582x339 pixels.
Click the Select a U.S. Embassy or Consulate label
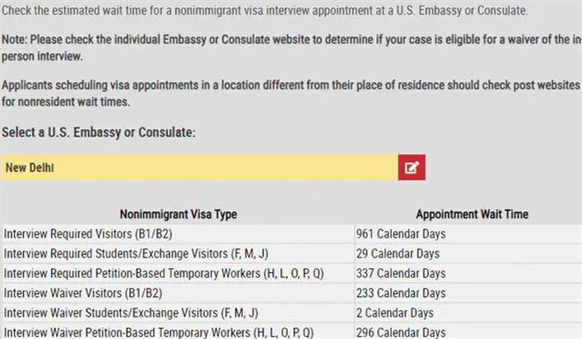pyautogui.click(x=98, y=132)
